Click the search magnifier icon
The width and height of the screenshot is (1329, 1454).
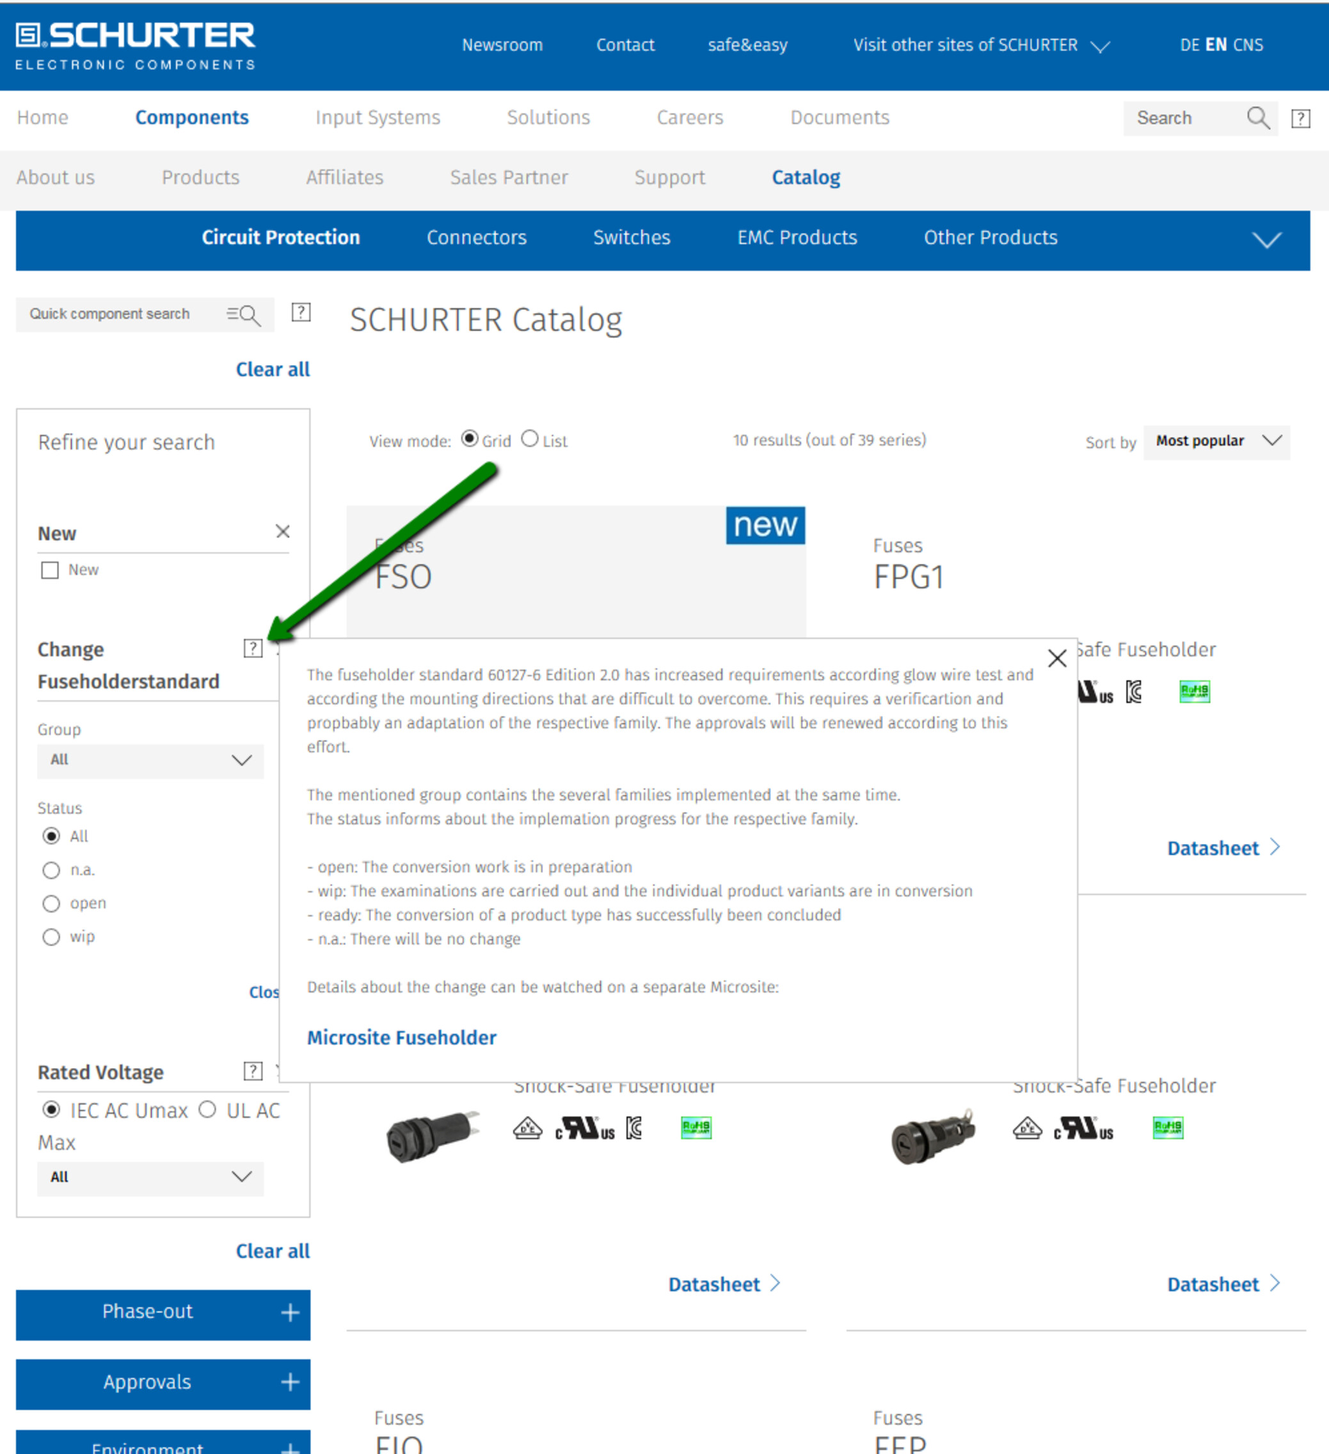pyautogui.click(x=1259, y=118)
